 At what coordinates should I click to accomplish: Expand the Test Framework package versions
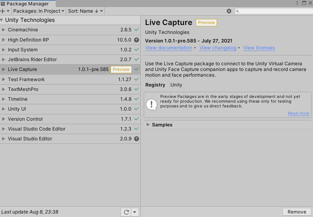pos(3,79)
